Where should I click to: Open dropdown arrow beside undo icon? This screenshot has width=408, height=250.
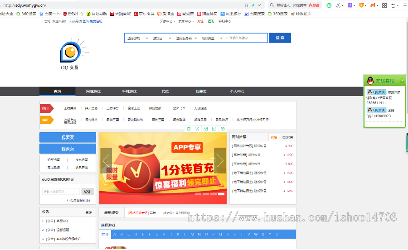398,5
